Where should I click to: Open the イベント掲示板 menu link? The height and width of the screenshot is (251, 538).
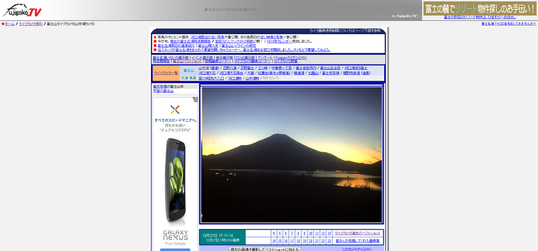(x=202, y=58)
